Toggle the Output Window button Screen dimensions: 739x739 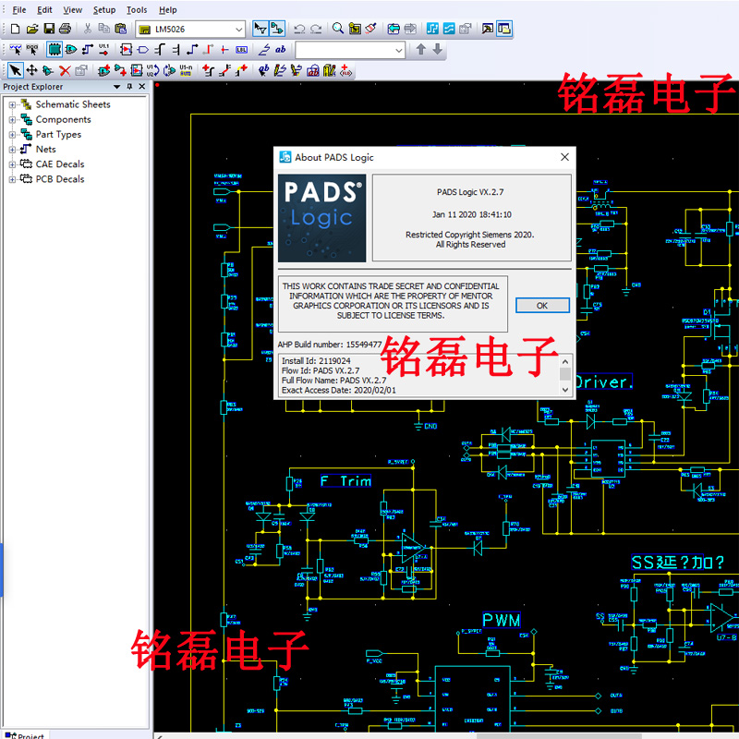pos(488,29)
